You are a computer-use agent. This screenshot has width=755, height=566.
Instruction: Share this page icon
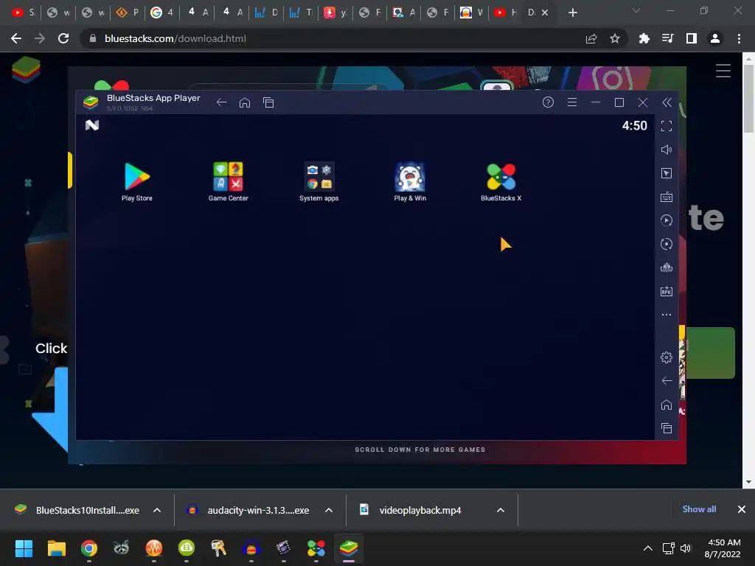click(591, 38)
